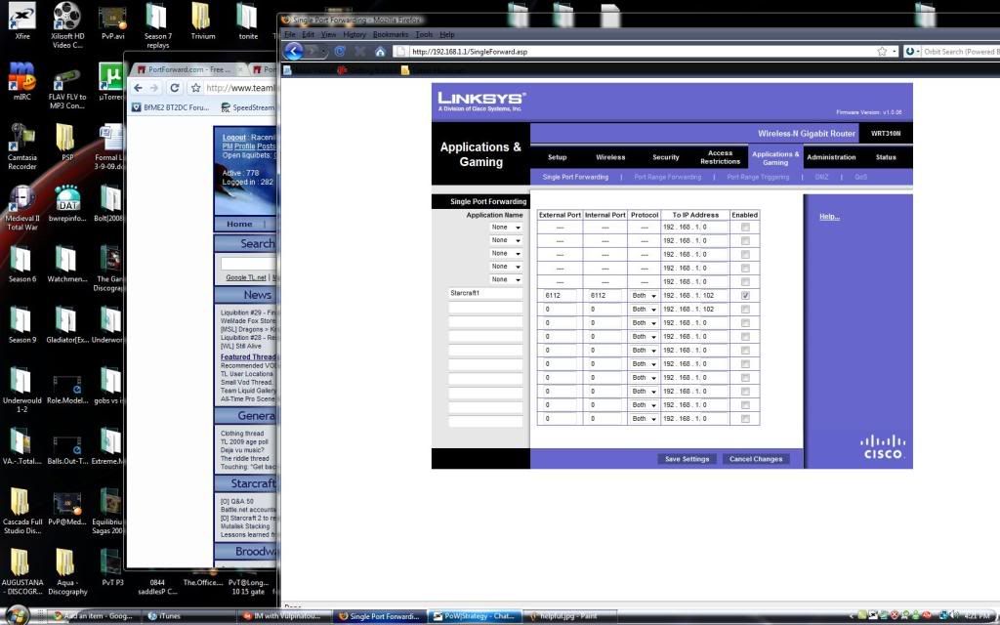The width and height of the screenshot is (1000, 625).
Task: Open the Administration tab
Action: [831, 157]
